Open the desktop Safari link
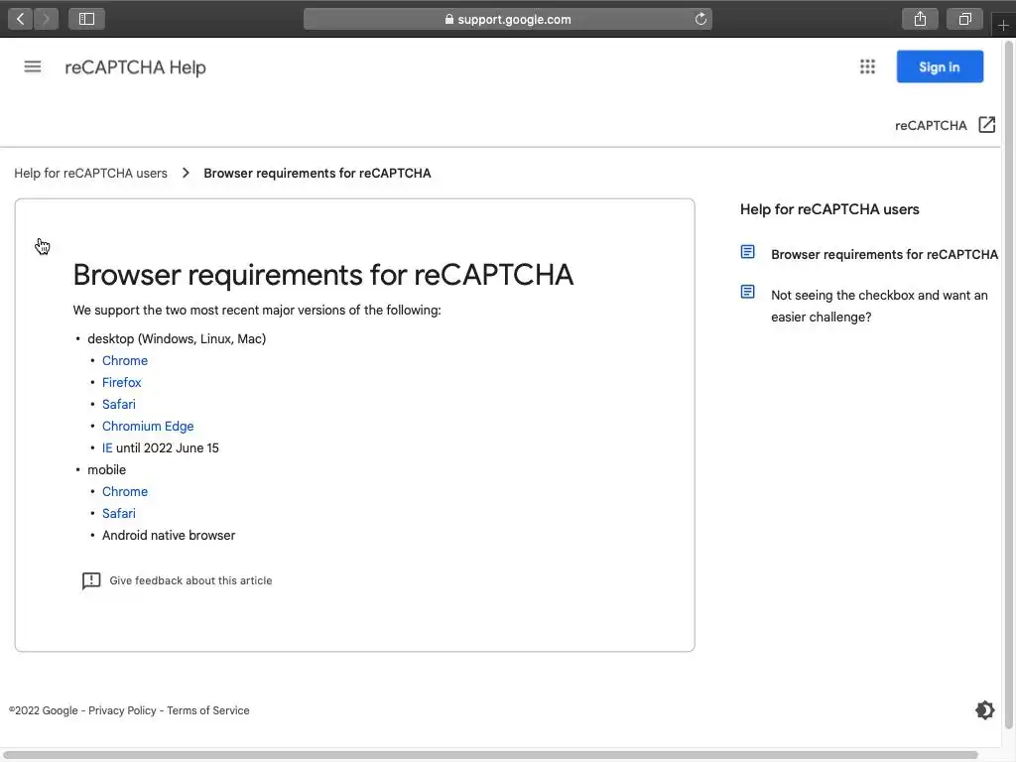The height and width of the screenshot is (762, 1016). click(119, 405)
